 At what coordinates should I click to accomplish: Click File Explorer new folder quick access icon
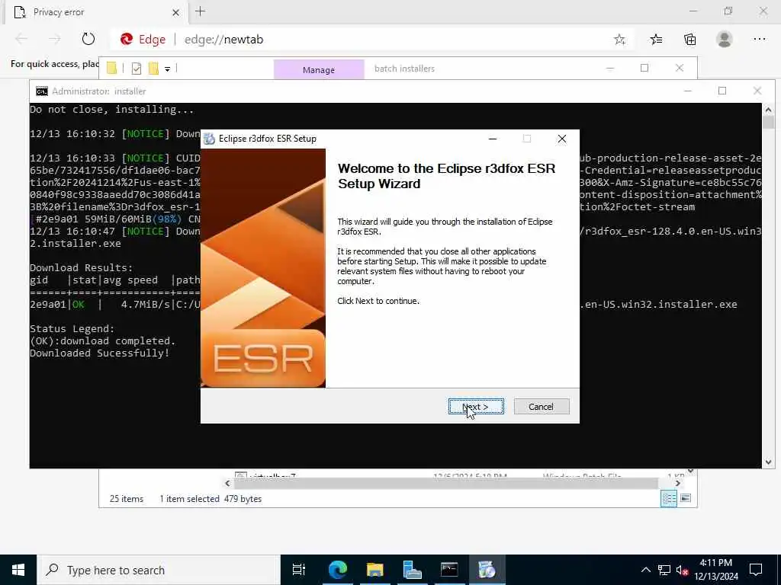pos(153,69)
